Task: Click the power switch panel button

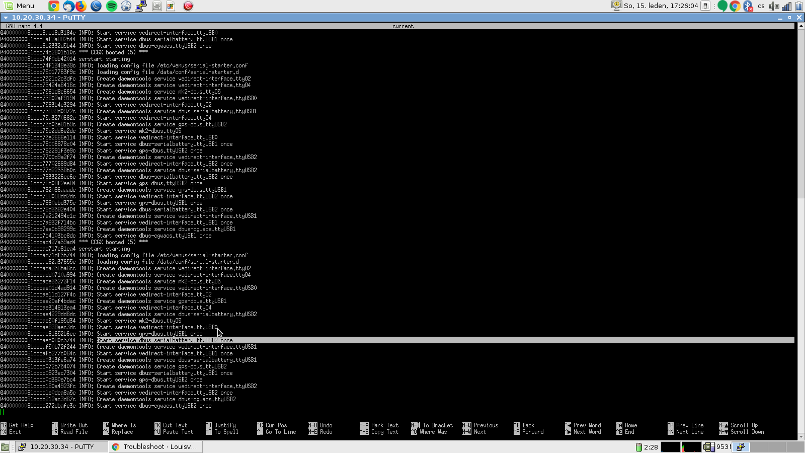Action: point(705,6)
